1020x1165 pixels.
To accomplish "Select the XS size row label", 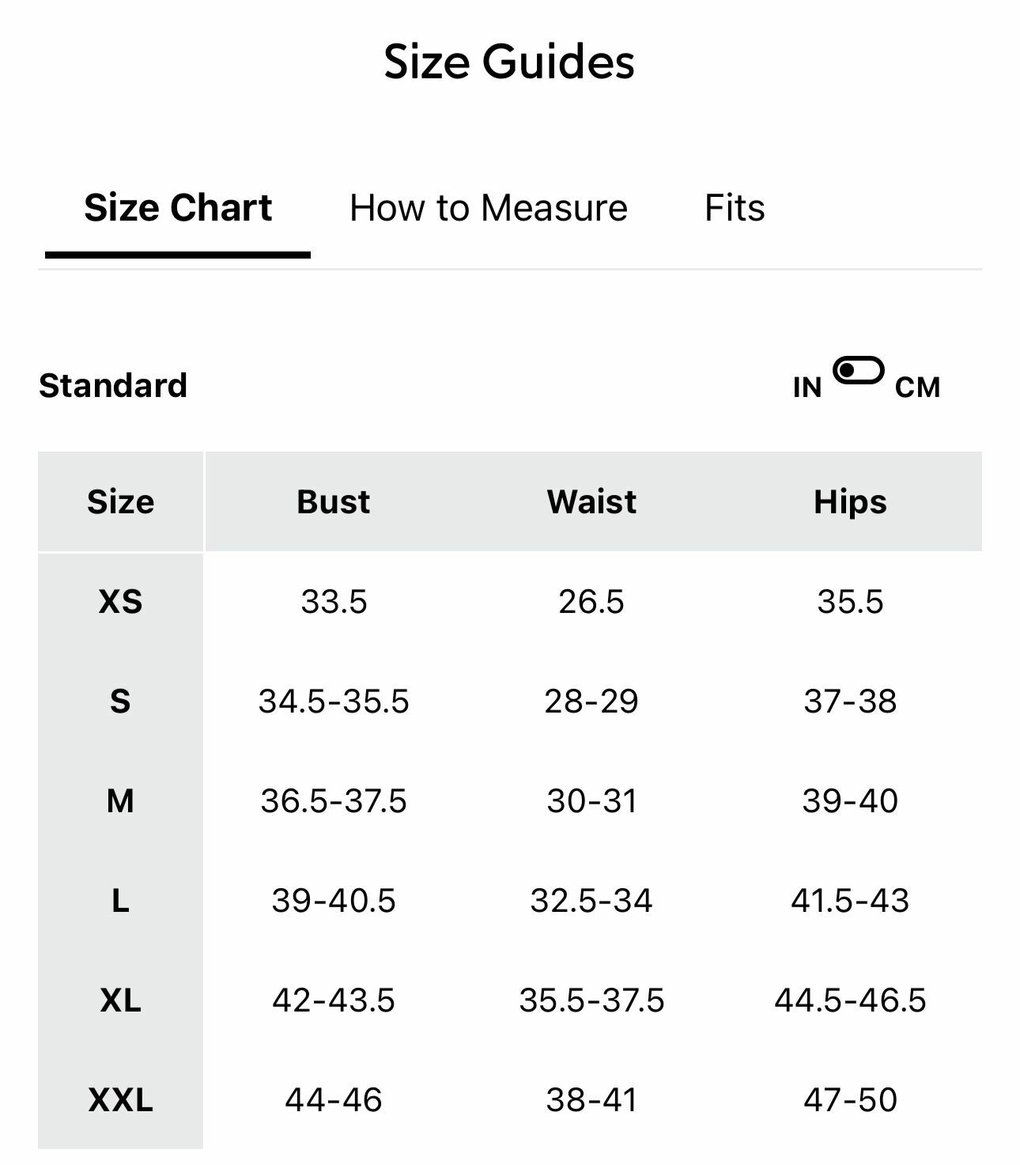I will click(120, 602).
